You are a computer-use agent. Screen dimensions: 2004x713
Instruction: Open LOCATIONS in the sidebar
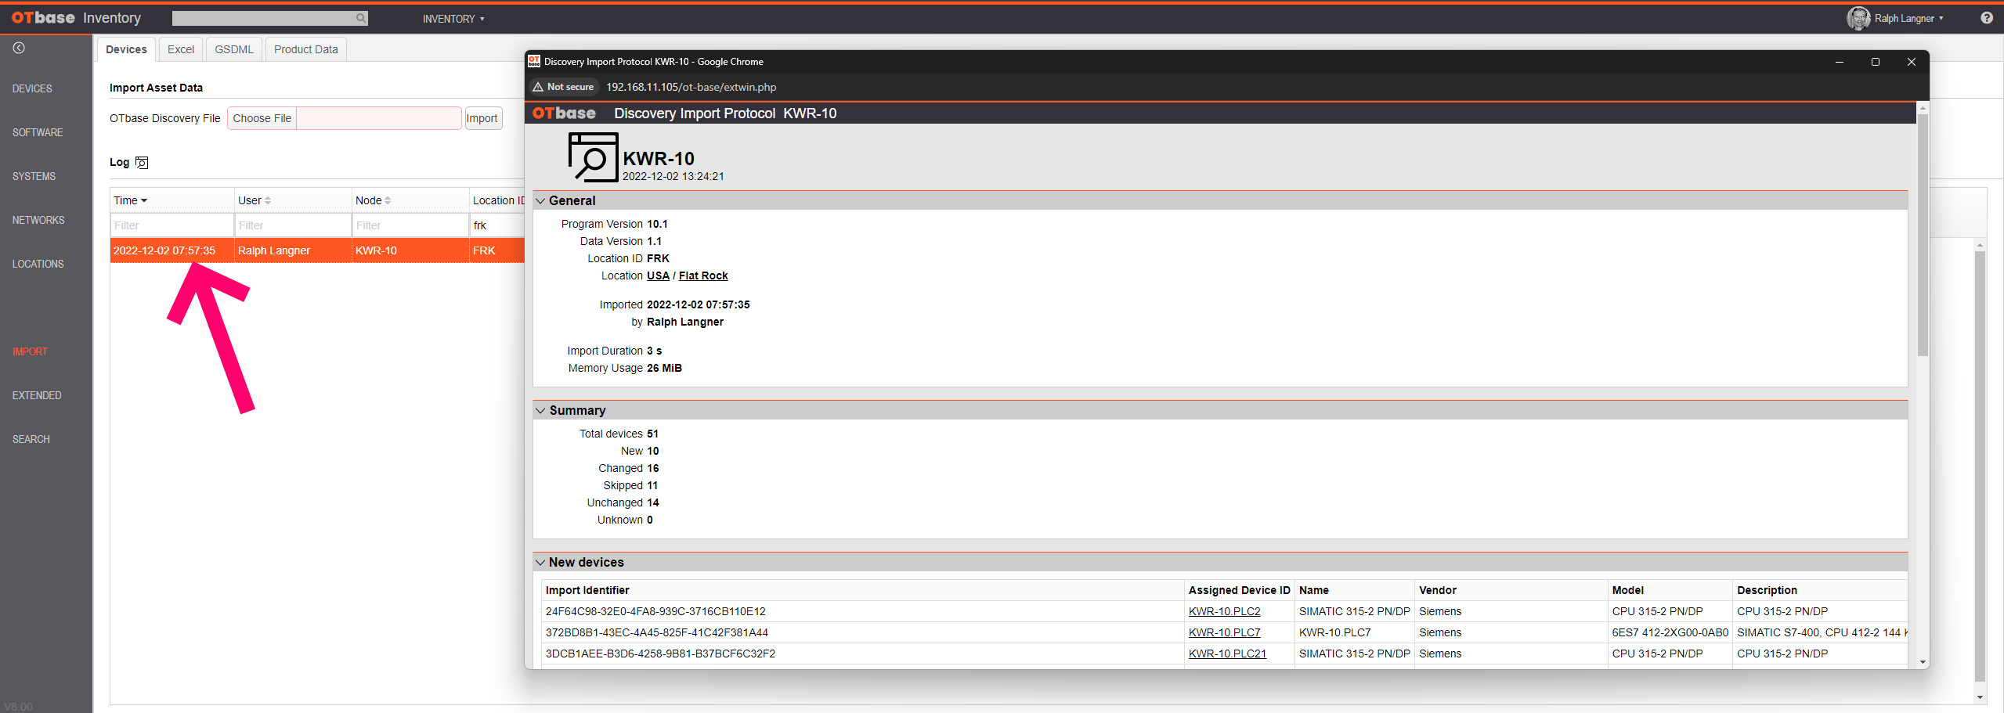click(38, 264)
